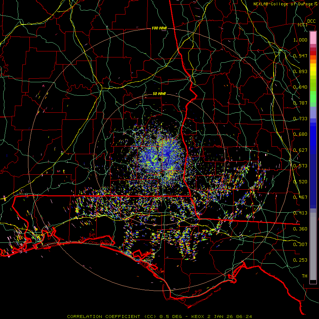The image size is (319, 319).
Task: Click the green segment of the color bar
Action: [313, 97]
